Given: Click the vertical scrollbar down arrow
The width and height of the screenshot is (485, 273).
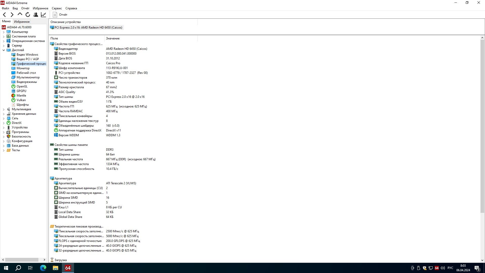Looking at the screenshot, I should pos(482,260).
